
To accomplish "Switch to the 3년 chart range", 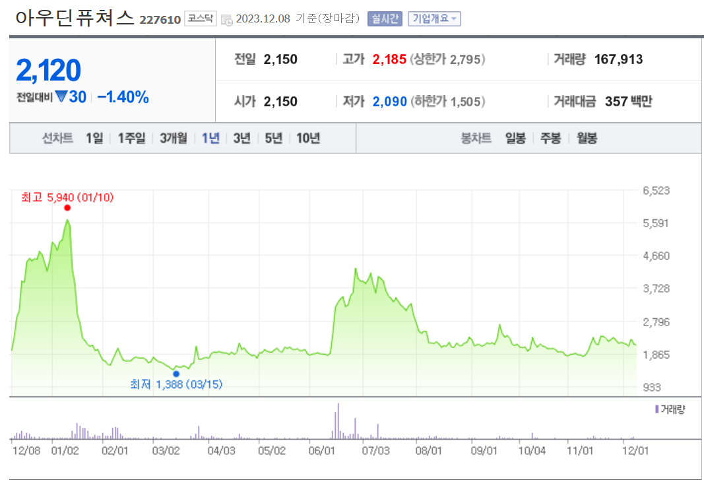I will (x=241, y=138).
